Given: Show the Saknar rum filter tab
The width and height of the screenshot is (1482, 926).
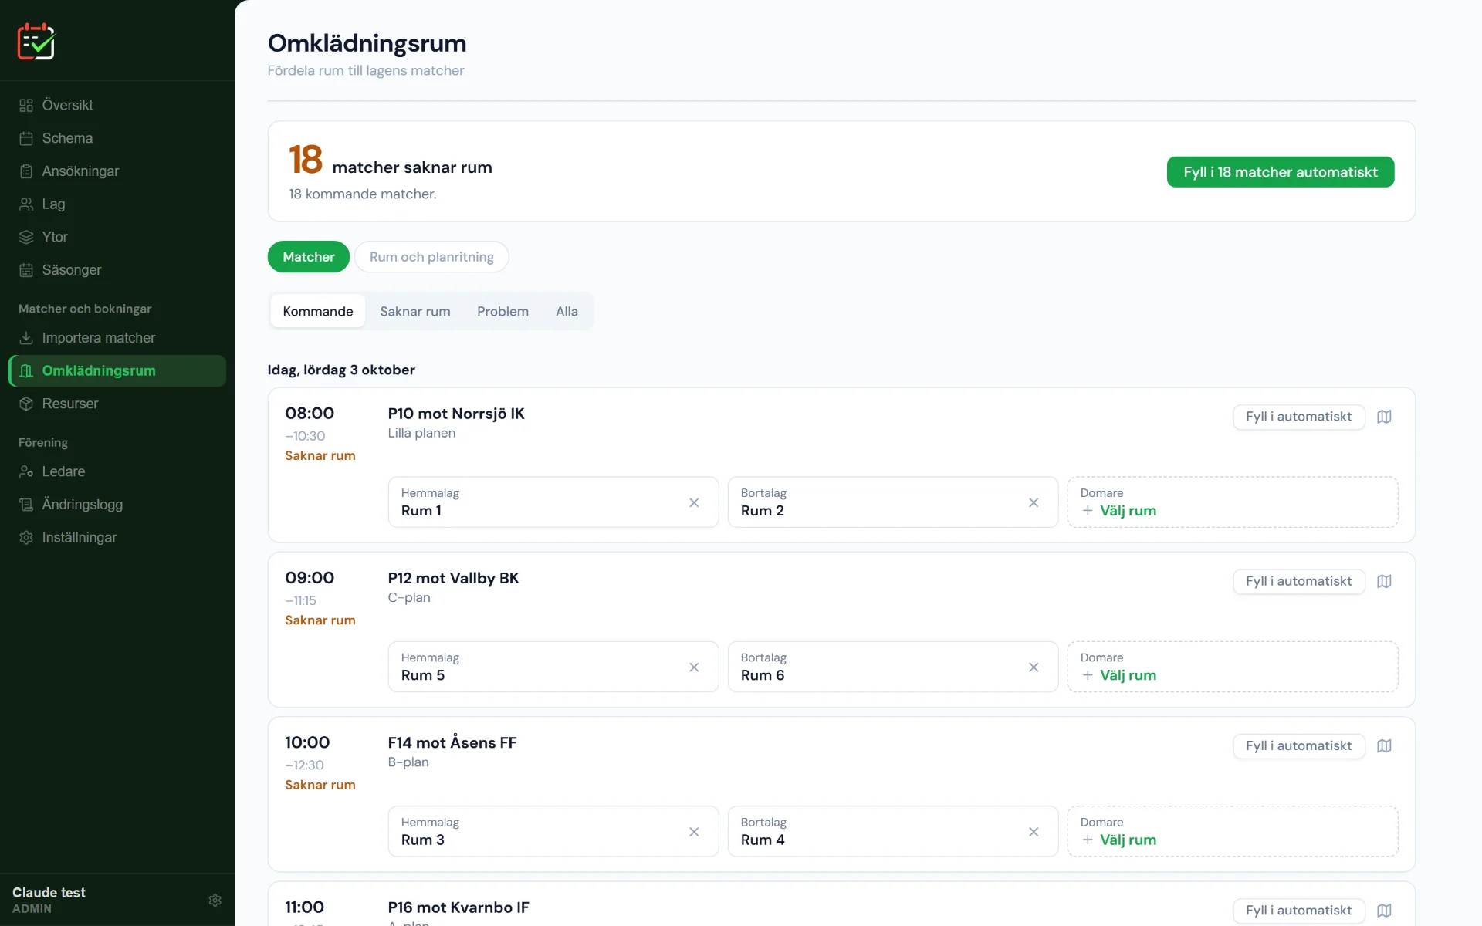Looking at the screenshot, I should (x=415, y=311).
